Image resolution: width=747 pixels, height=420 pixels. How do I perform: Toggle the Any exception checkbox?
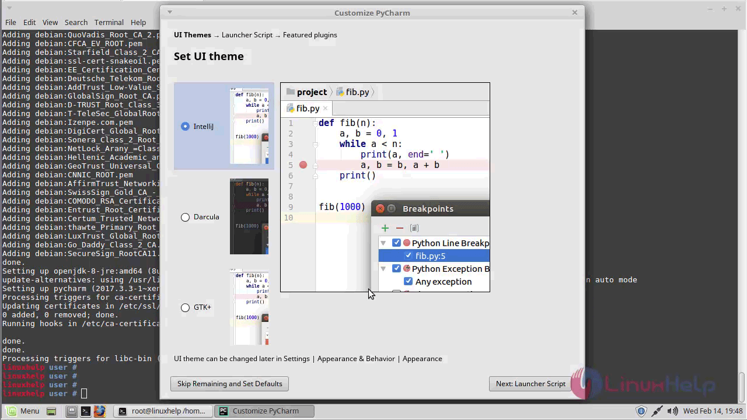click(x=409, y=282)
